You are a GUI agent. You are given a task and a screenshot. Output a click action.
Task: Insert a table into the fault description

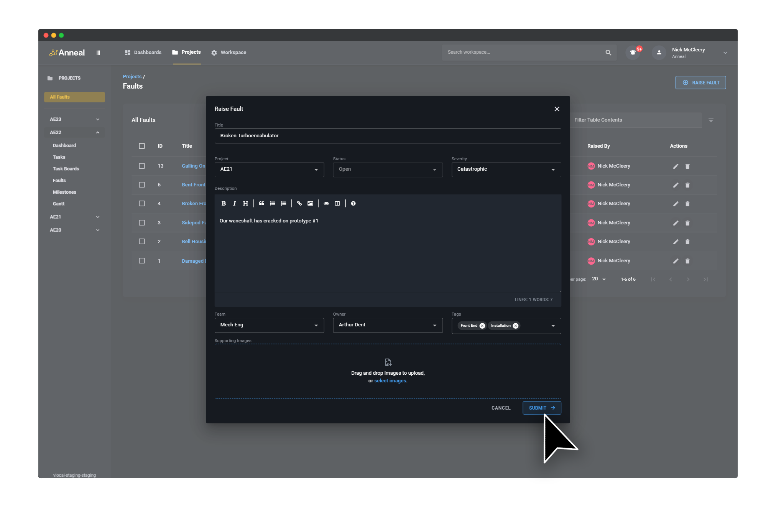point(337,203)
